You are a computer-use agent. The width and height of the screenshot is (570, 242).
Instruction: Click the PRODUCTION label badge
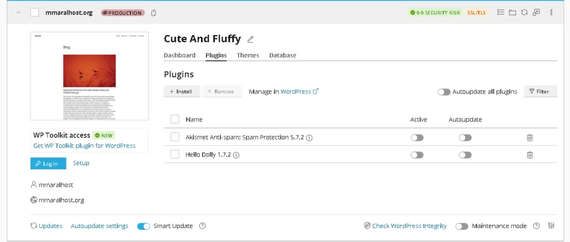pyautogui.click(x=122, y=13)
